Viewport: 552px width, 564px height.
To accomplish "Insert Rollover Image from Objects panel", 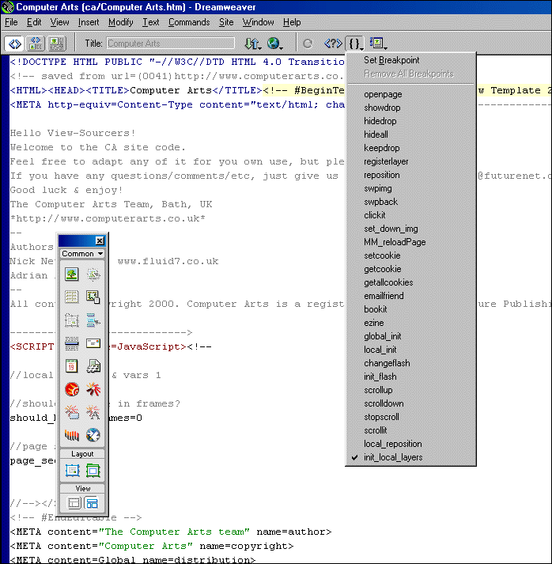I will coord(93,274).
